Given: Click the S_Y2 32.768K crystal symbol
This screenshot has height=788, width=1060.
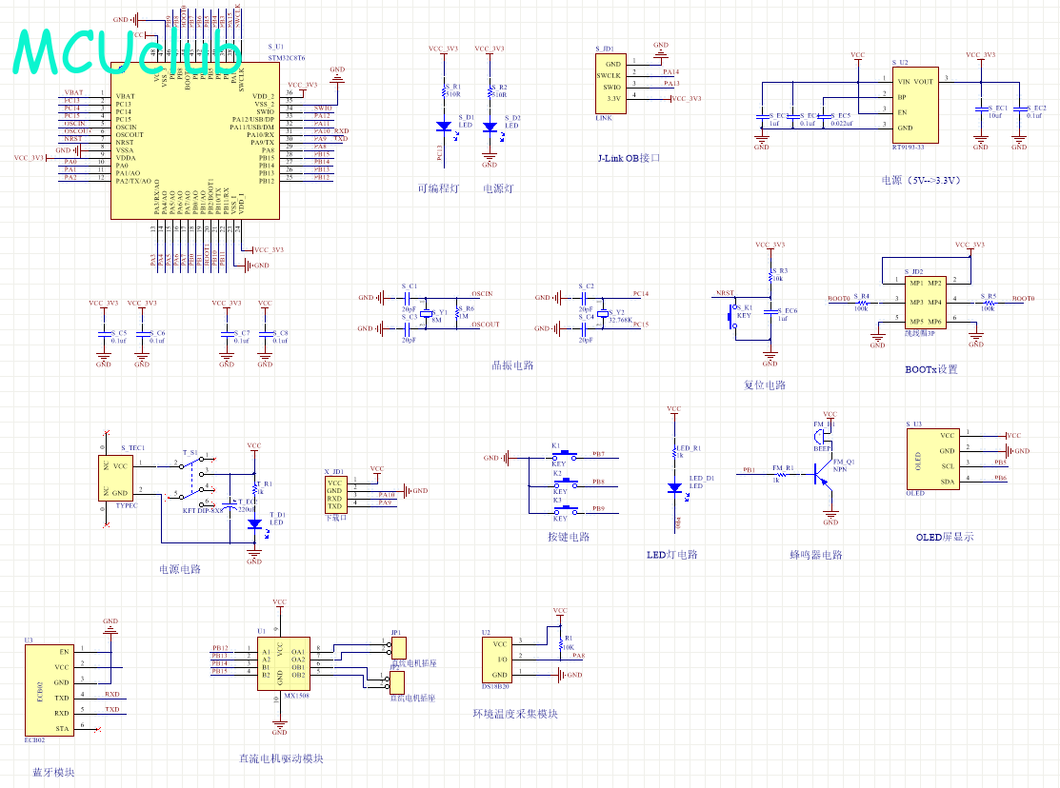Looking at the screenshot, I should pos(603,313).
